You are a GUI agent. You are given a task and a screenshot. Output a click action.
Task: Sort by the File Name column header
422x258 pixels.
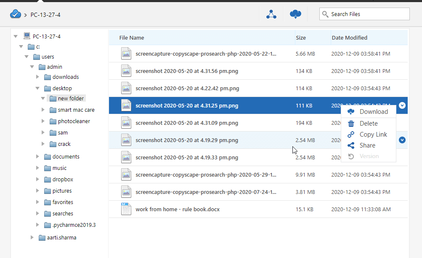[132, 38]
